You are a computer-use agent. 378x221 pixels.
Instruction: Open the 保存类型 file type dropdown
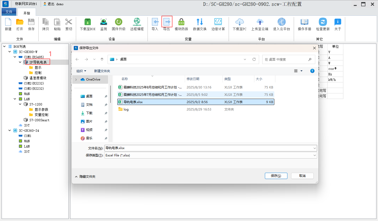point(210,155)
